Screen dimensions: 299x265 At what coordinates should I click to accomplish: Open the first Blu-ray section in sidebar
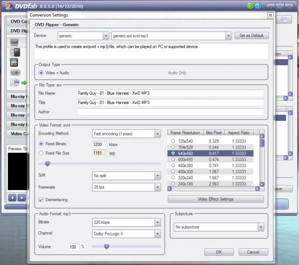(x=17, y=96)
